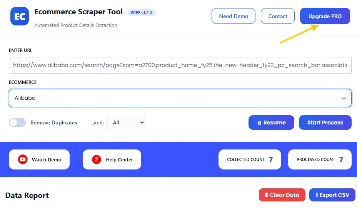
Task: Click the Processed Count box
Action: point(320,159)
